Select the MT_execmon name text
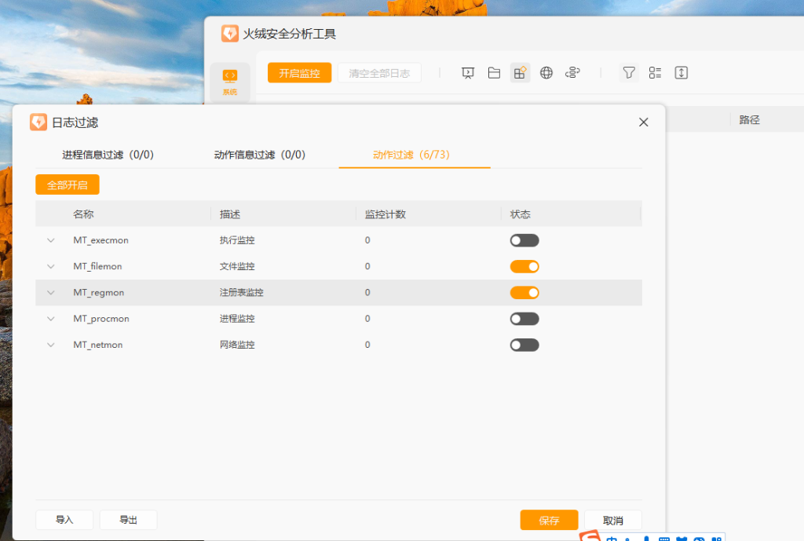 pyautogui.click(x=101, y=240)
